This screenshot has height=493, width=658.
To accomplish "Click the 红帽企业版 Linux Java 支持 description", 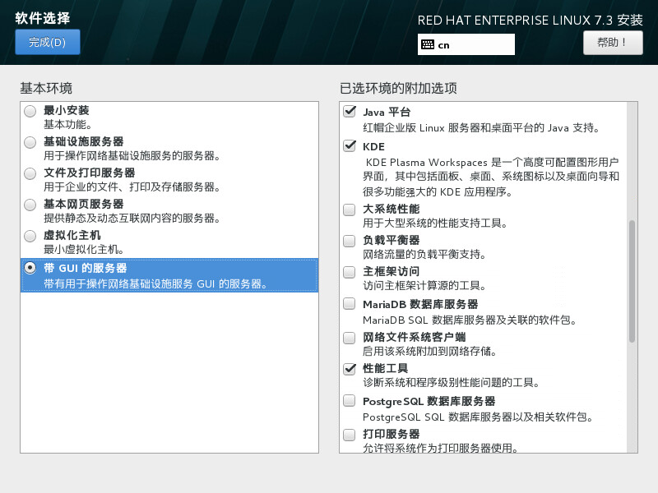I will (481, 128).
